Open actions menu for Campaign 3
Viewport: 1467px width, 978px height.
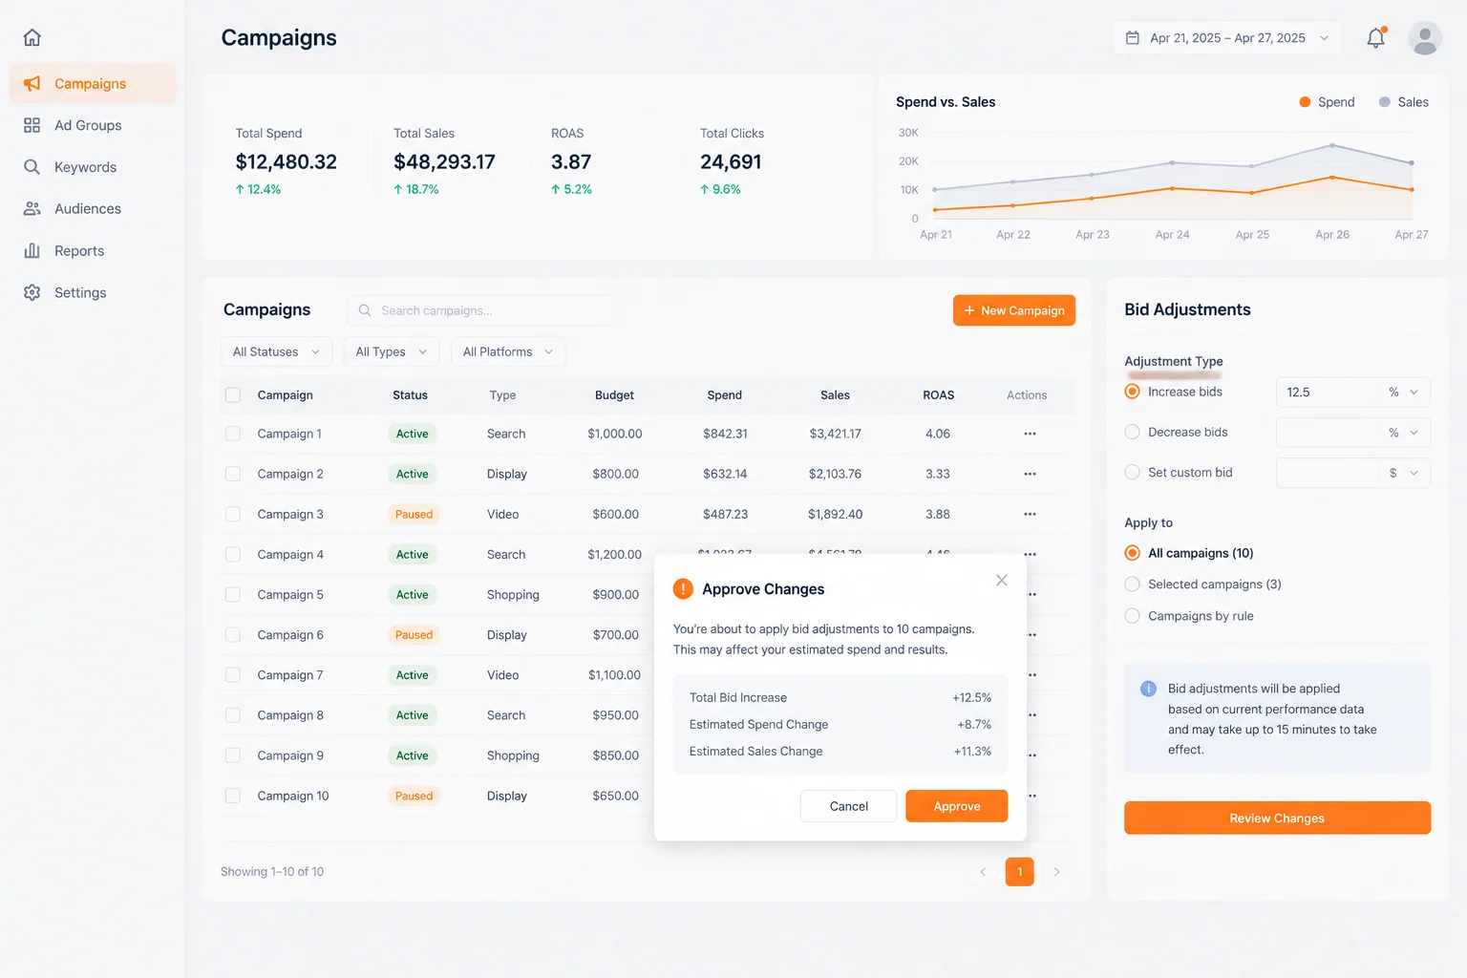[1030, 514]
